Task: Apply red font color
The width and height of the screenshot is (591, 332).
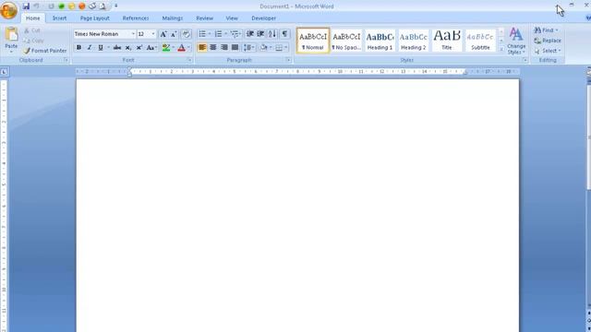Action: tap(182, 47)
